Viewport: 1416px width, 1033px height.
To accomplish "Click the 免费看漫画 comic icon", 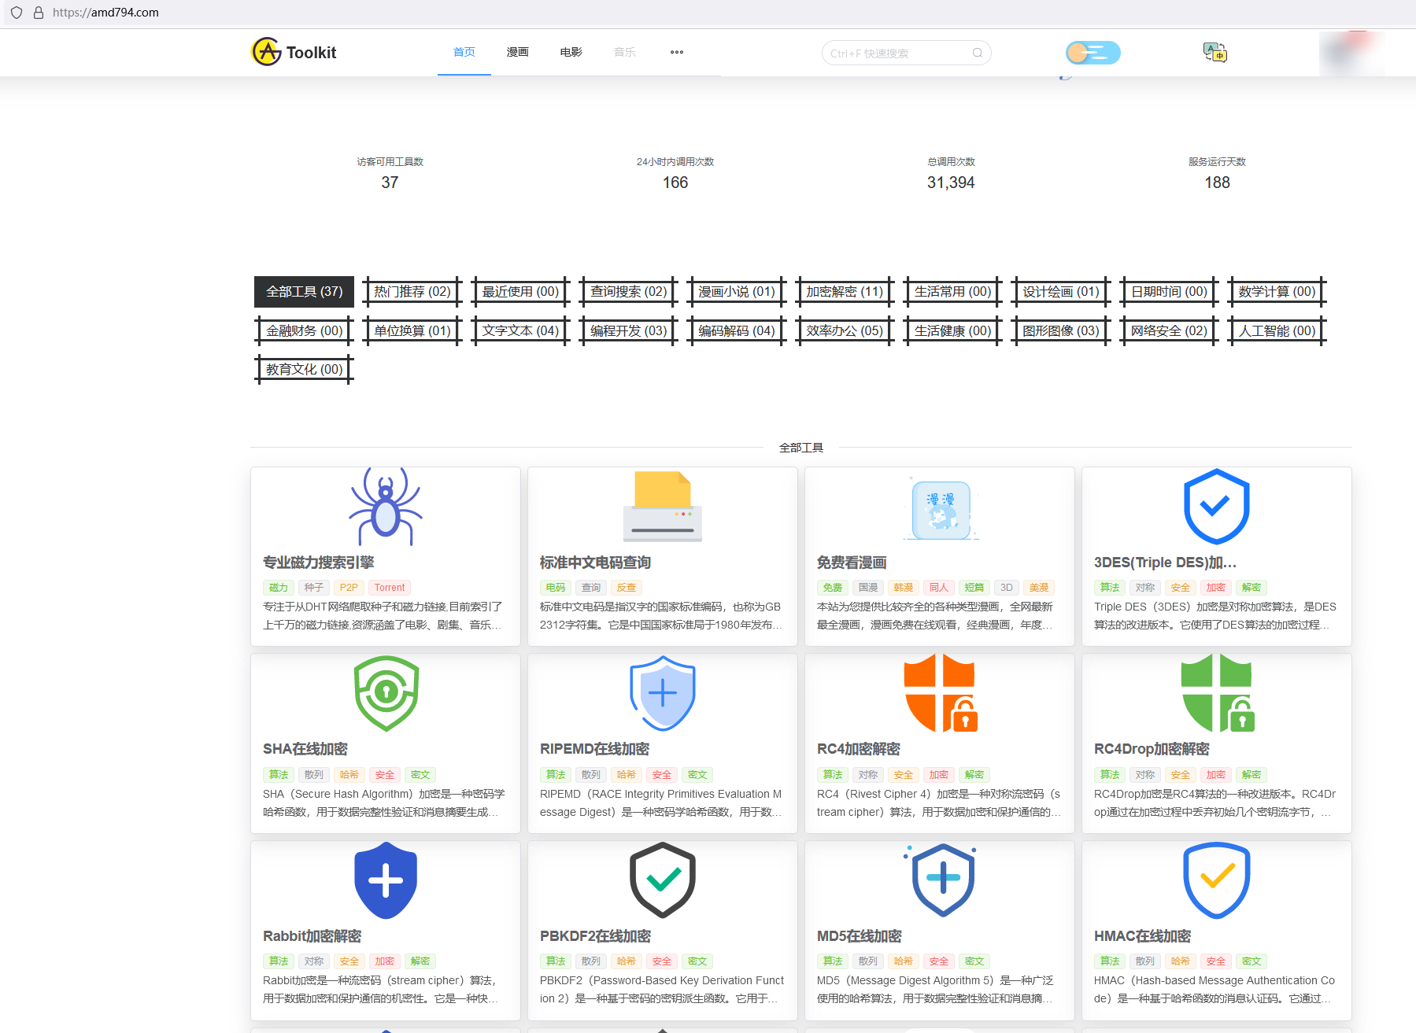I will coord(940,510).
